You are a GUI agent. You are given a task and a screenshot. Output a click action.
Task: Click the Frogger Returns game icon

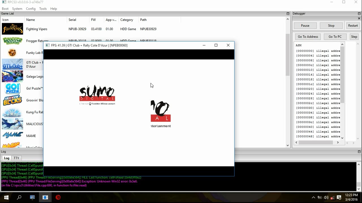(12, 41)
